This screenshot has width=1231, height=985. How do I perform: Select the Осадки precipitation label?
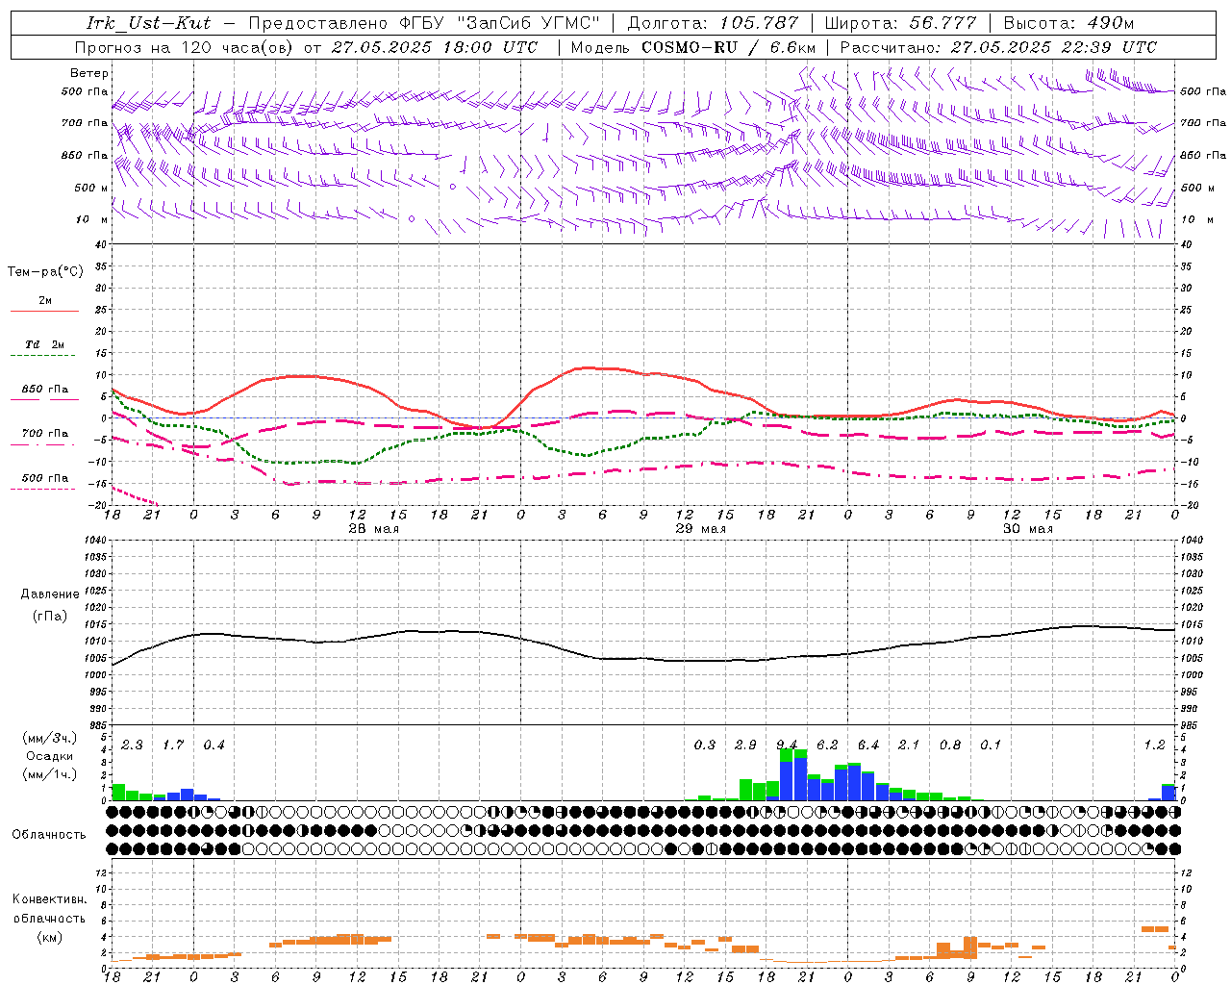49,756
